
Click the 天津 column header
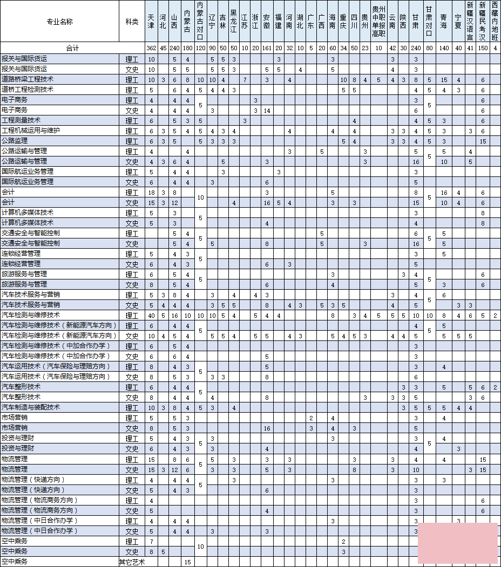pyautogui.click(x=151, y=22)
